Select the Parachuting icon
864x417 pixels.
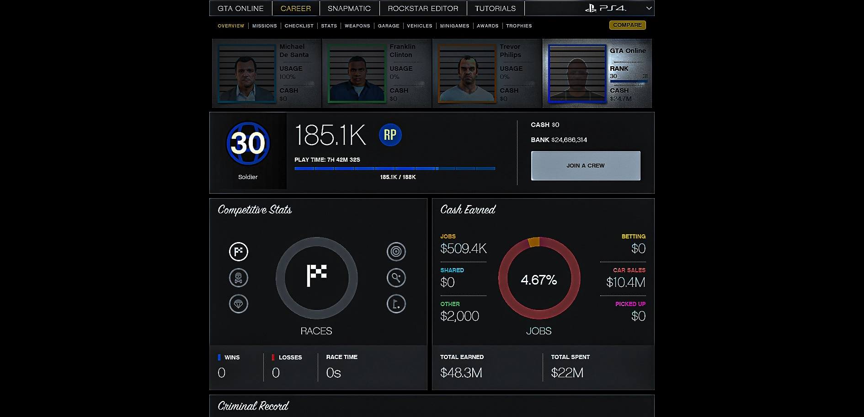[x=238, y=304]
